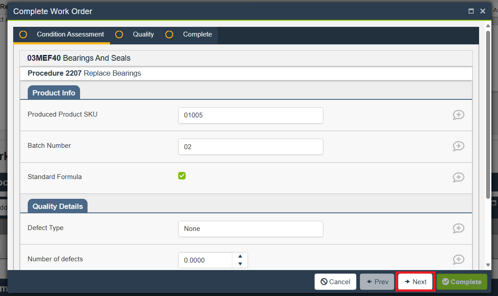Click the Produced Product SKU field
Image resolution: width=498 pixels, height=296 pixels.
(250, 115)
